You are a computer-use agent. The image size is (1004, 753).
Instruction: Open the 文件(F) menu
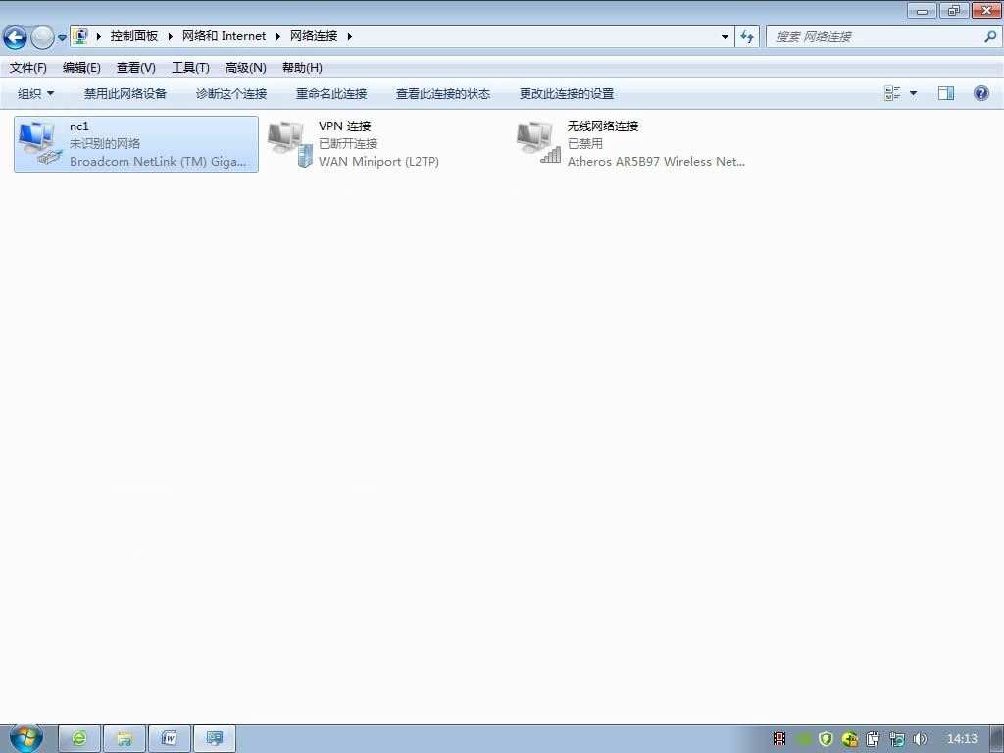click(x=28, y=68)
